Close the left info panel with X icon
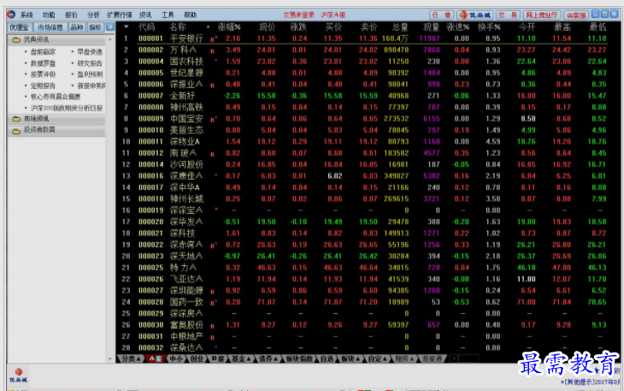 (x=109, y=27)
